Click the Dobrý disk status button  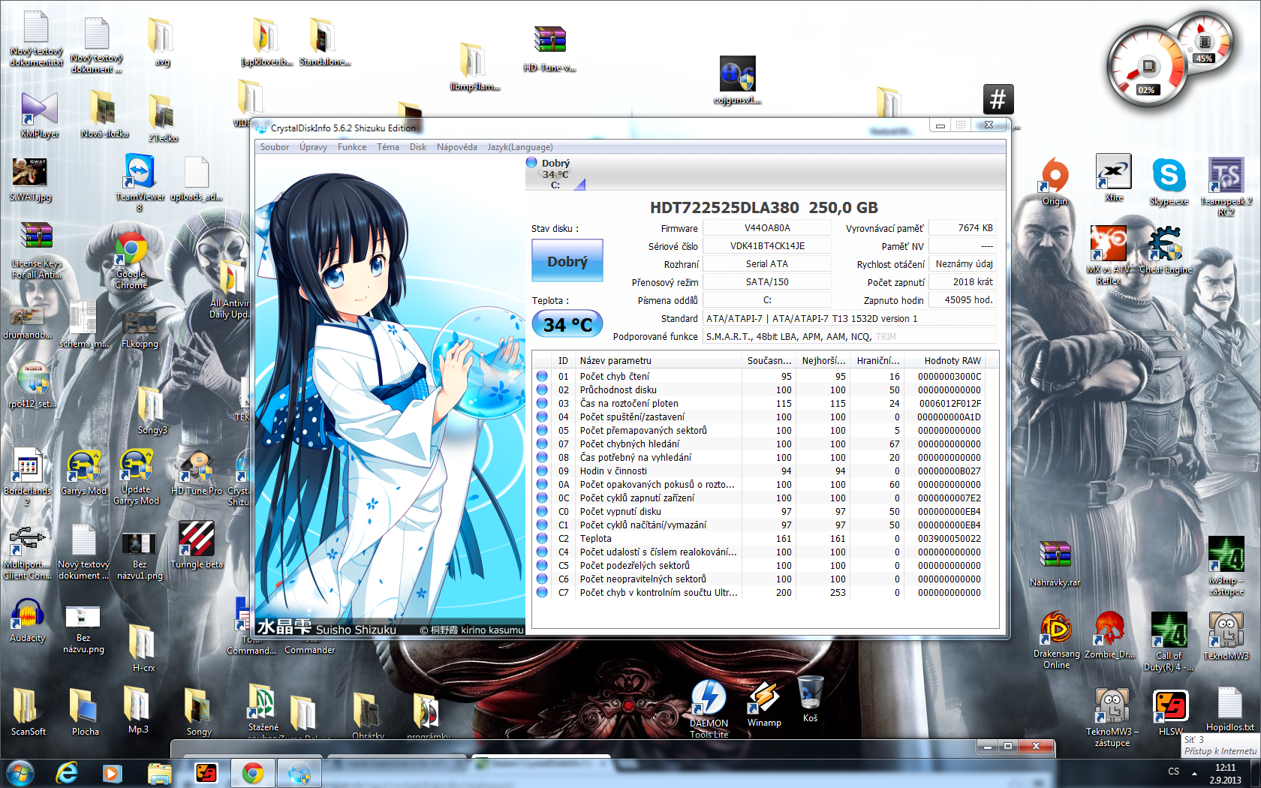567,260
